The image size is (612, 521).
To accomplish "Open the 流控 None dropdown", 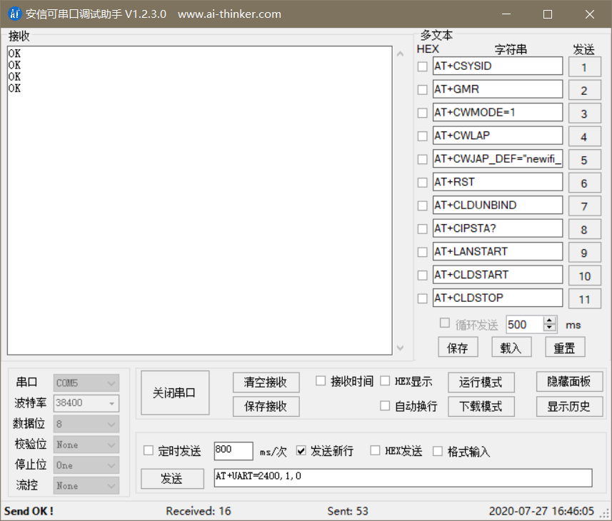I will 86,486.
